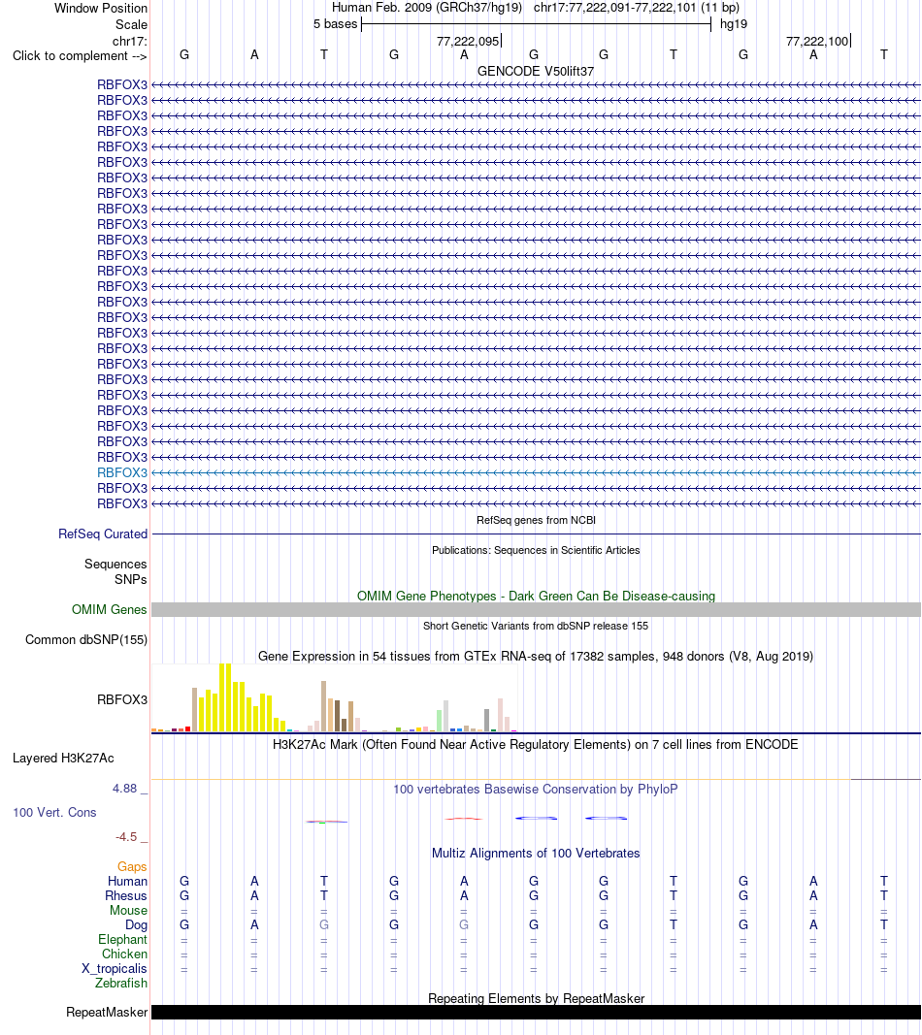This screenshot has width=922, height=1035.
Task: Click the H3K27Ac Mark ENCODE track title
Action: [x=536, y=745]
